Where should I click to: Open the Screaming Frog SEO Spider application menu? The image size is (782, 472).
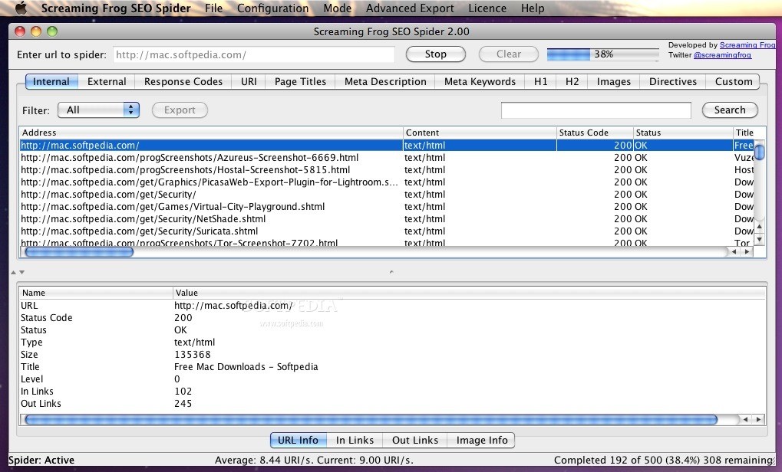coord(116,8)
